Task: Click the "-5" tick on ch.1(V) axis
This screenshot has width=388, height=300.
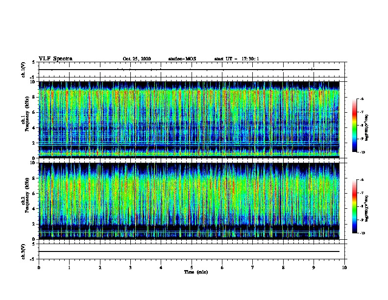Action: (33, 77)
